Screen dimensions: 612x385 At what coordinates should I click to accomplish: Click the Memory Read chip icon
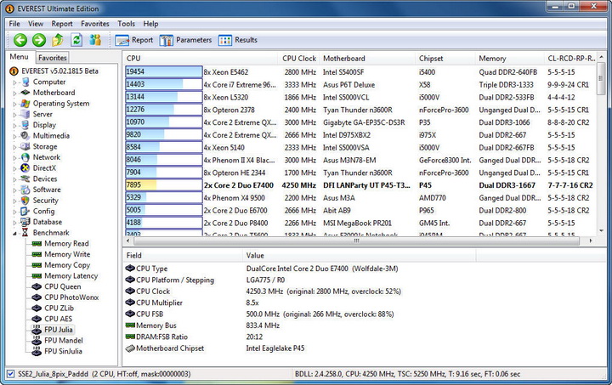37,243
